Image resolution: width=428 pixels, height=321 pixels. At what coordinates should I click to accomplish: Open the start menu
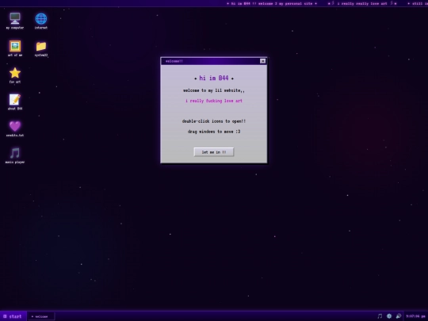click(13, 316)
